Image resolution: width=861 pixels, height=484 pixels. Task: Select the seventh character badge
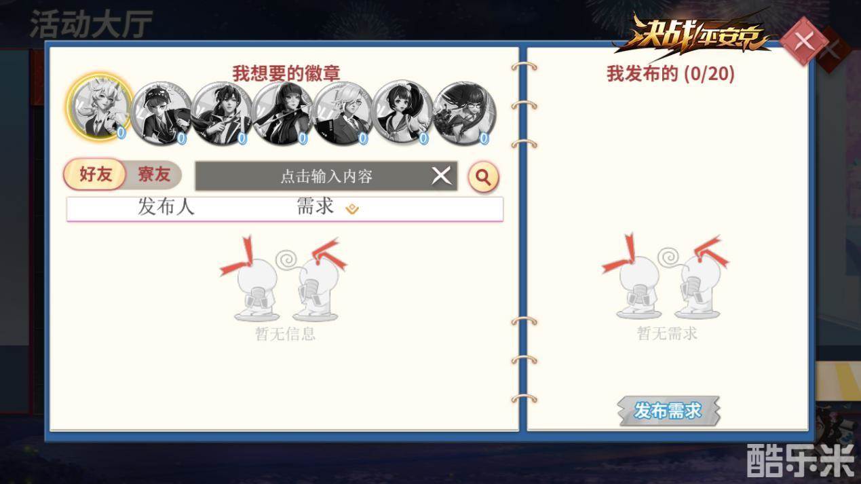click(464, 113)
